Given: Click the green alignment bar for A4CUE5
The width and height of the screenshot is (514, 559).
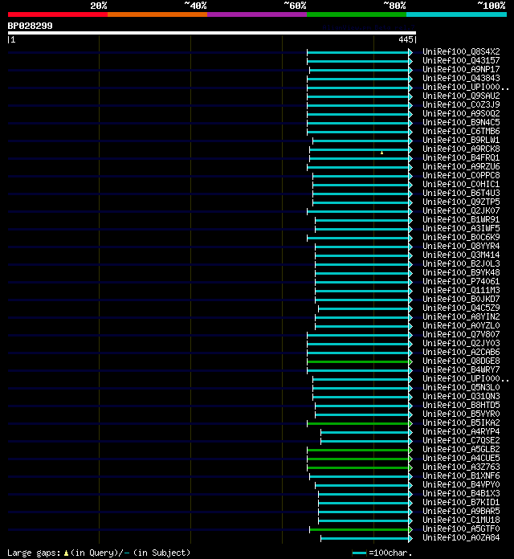Looking at the screenshot, I should point(358,459).
